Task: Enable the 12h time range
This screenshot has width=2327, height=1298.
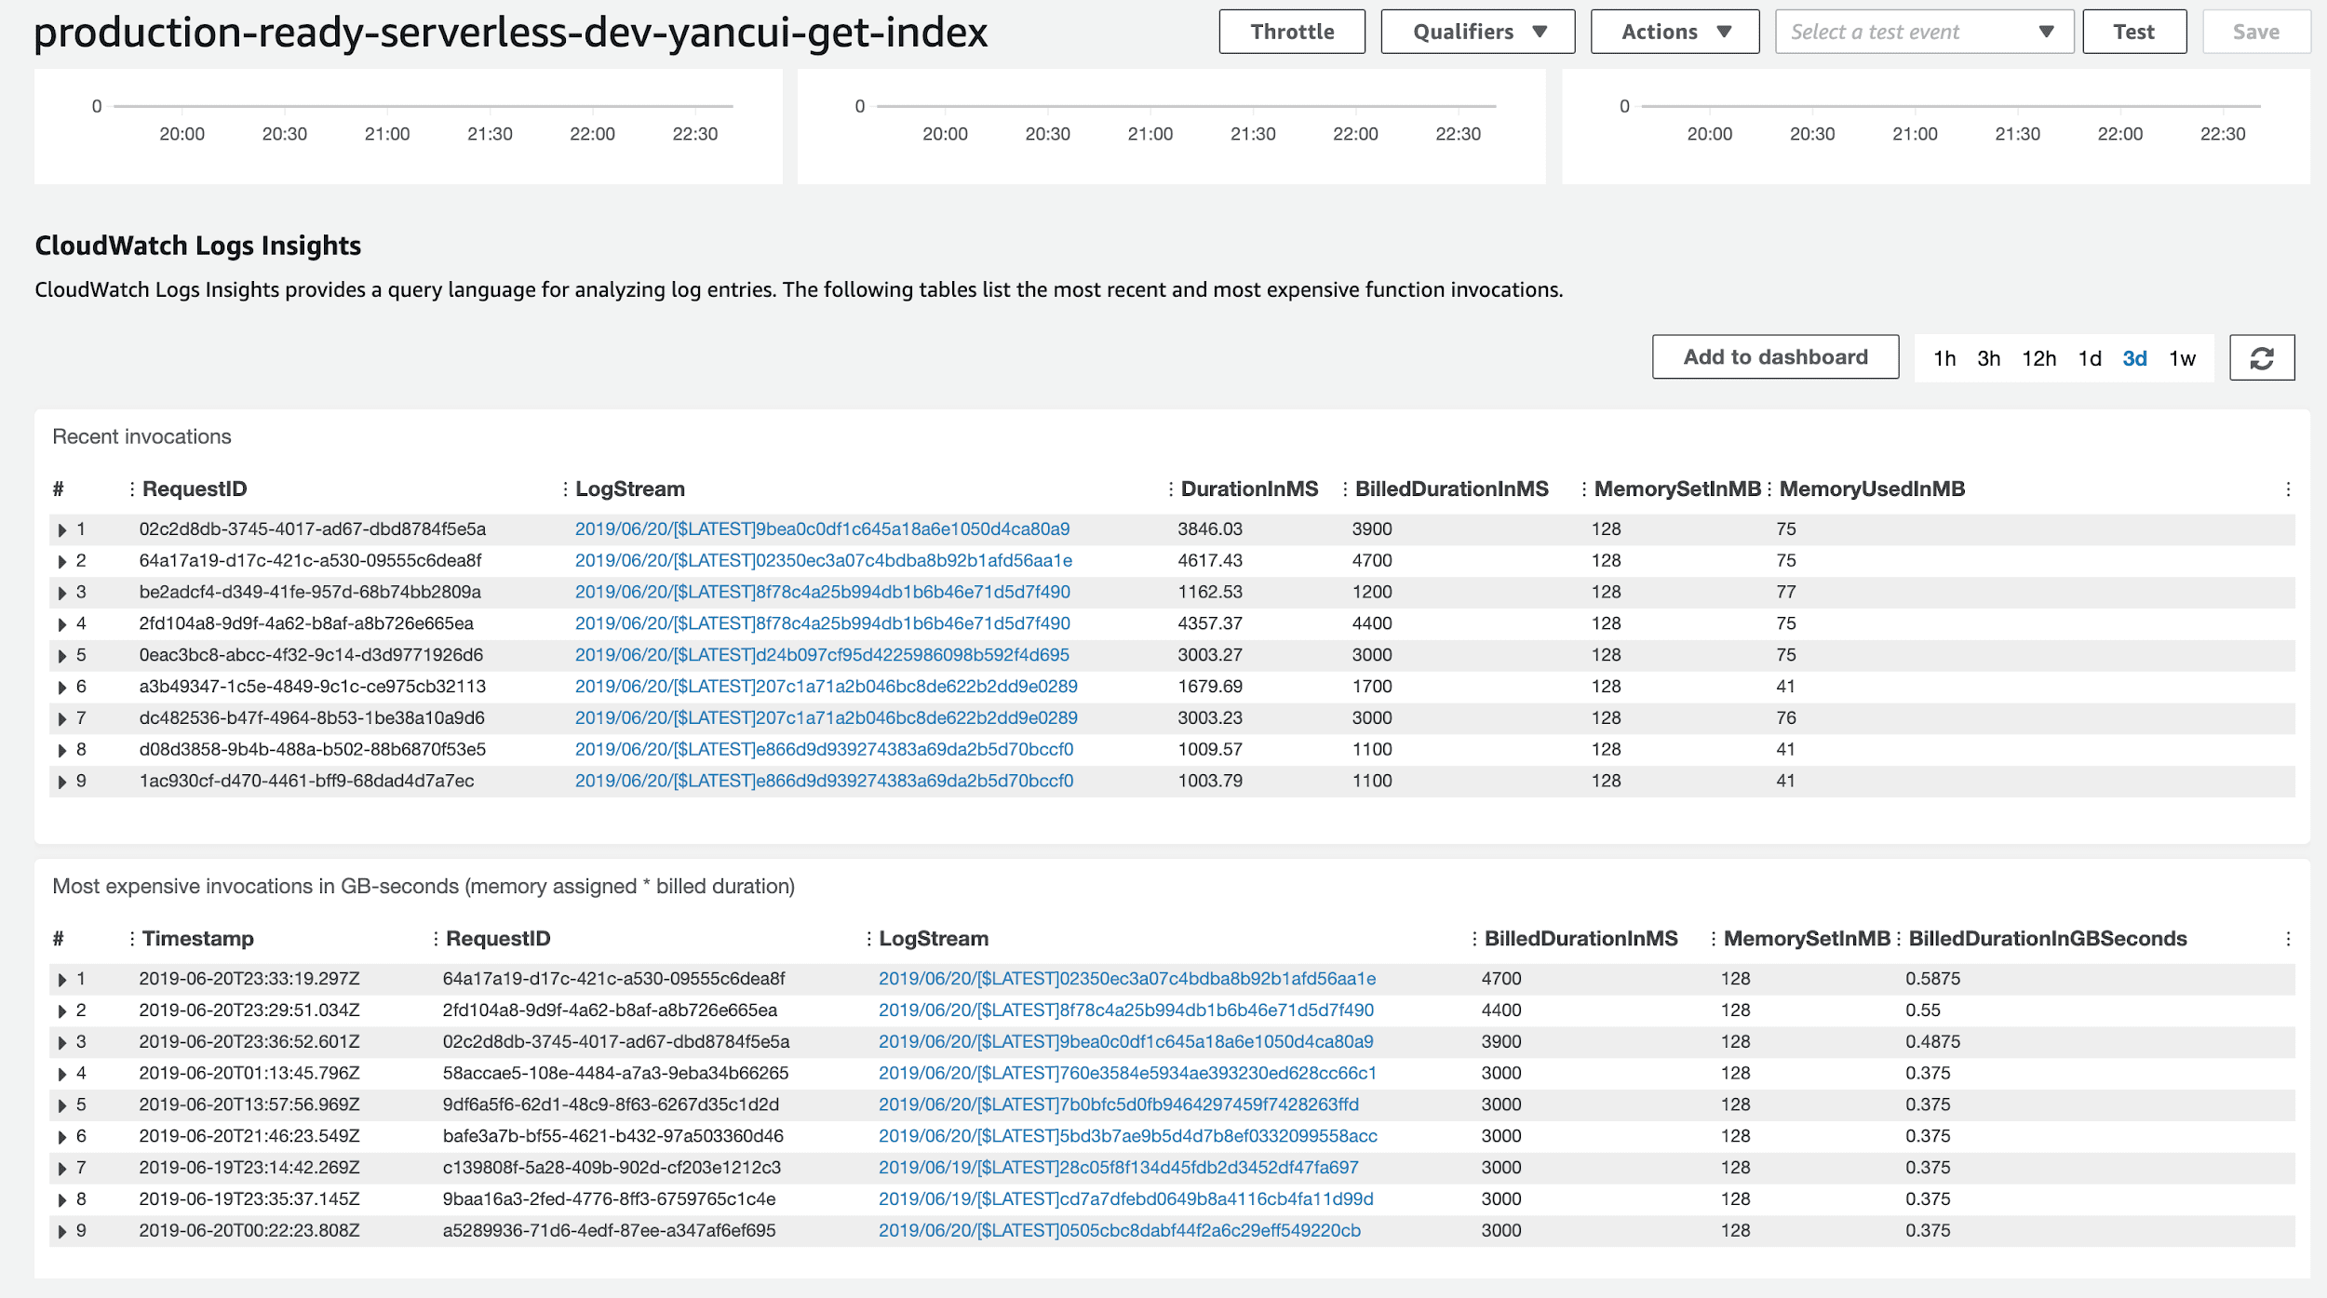Action: [x=2040, y=357]
